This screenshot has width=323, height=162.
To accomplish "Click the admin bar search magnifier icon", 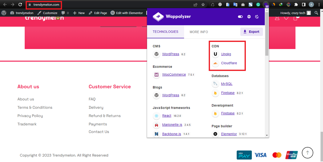I will coord(316,13).
